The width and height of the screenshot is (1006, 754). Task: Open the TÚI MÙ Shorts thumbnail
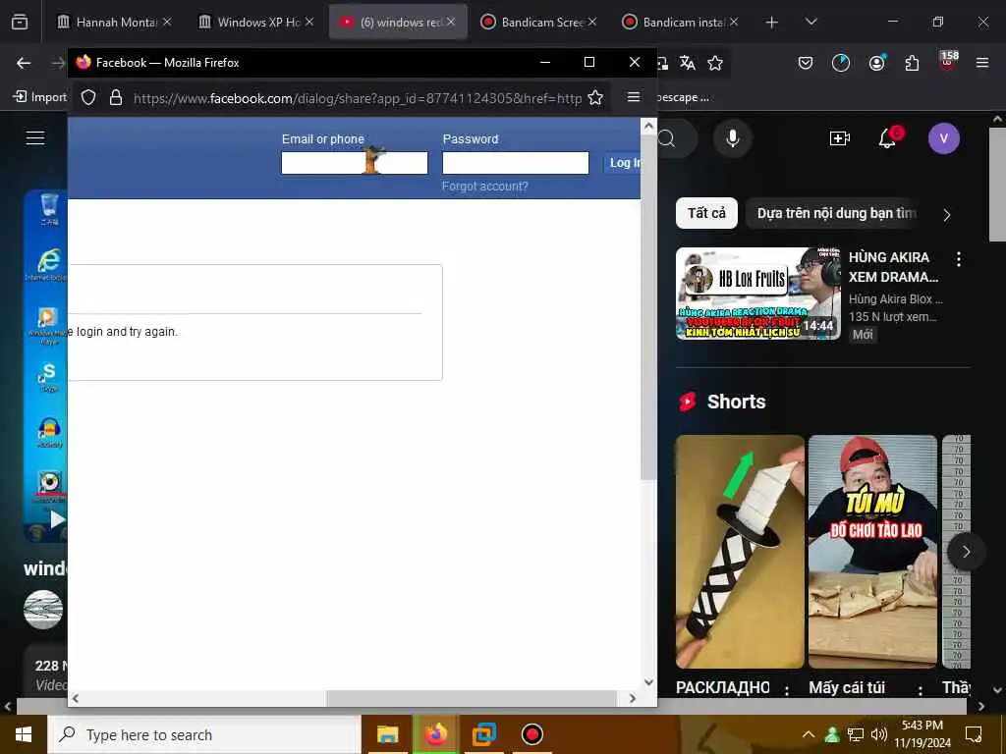872,552
